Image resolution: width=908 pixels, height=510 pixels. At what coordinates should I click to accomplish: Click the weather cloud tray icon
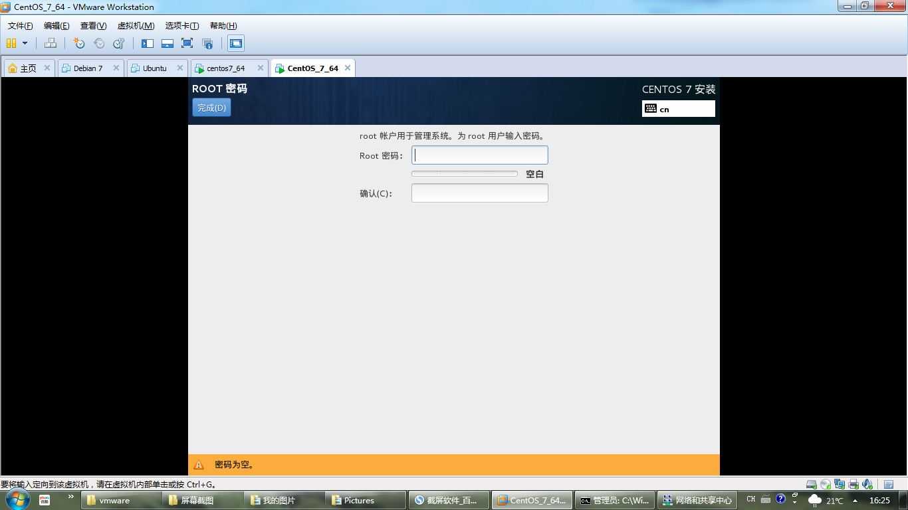[814, 501]
